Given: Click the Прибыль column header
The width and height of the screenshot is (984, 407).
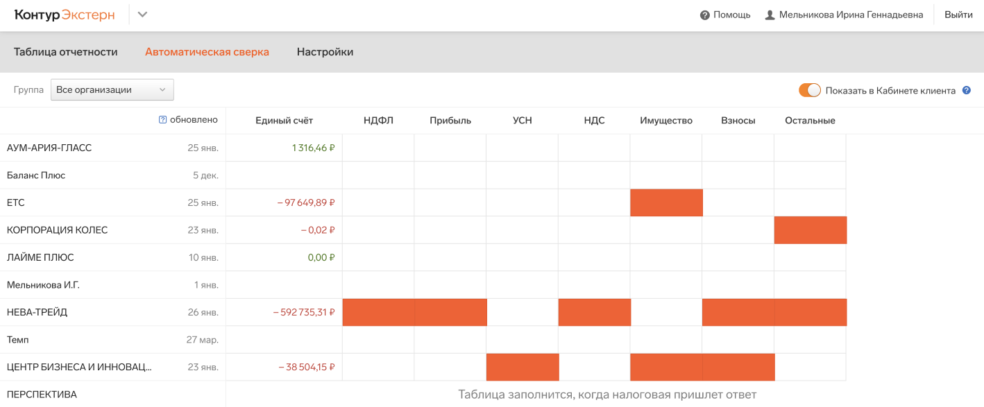Looking at the screenshot, I should pos(450,121).
